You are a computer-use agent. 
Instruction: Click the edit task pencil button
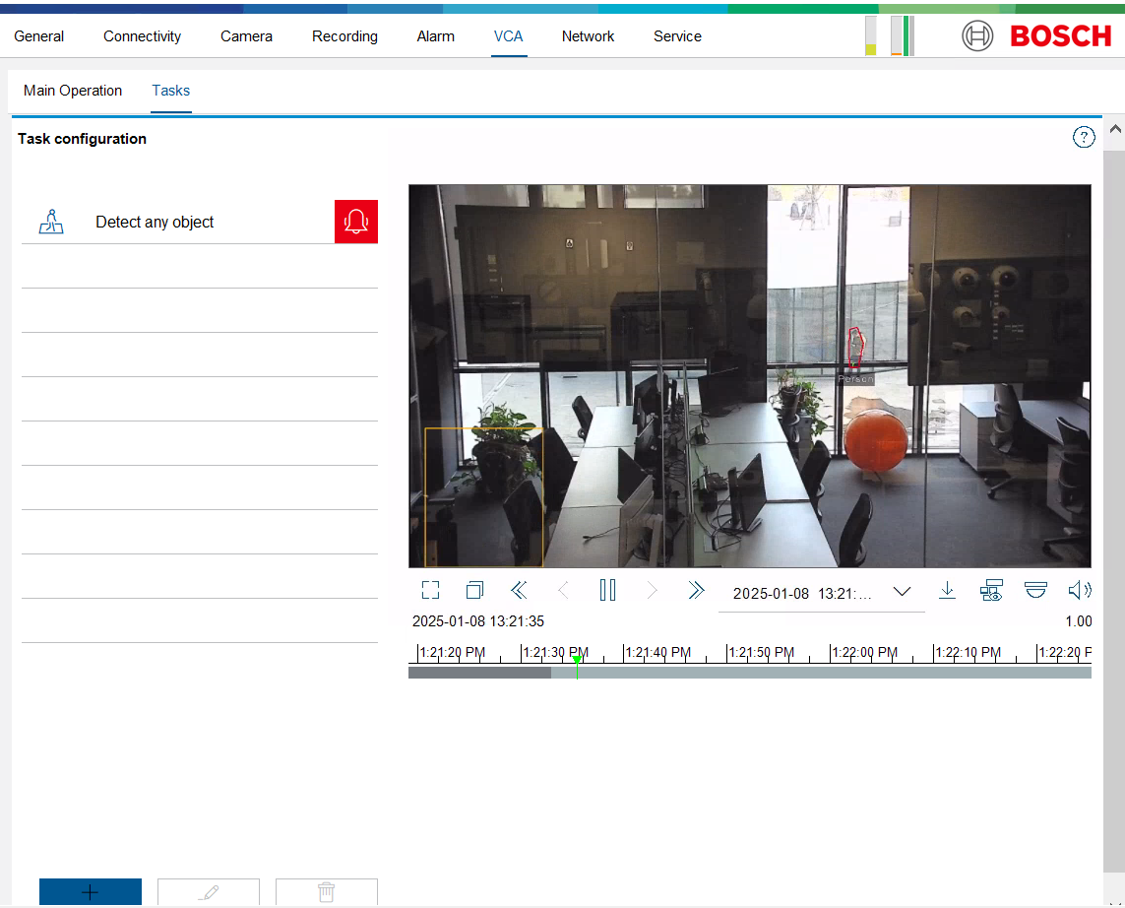tap(209, 892)
